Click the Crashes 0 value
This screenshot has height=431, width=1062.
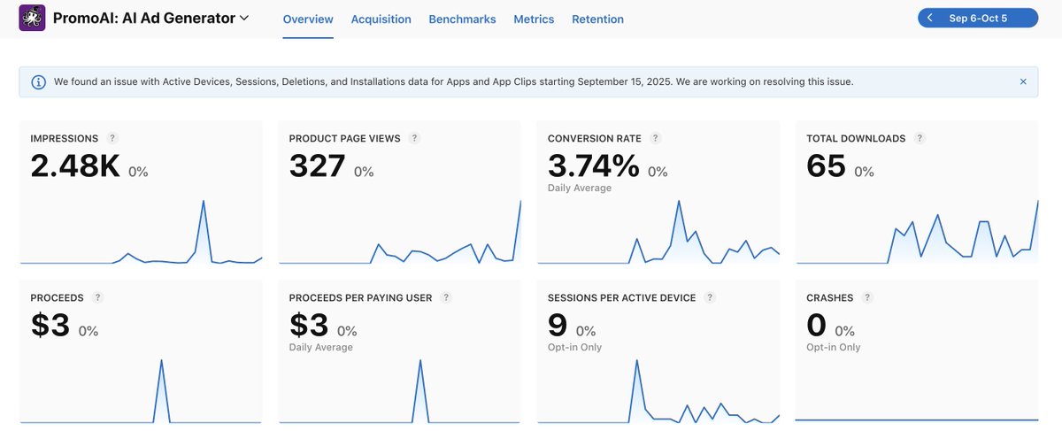[x=816, y=326]
